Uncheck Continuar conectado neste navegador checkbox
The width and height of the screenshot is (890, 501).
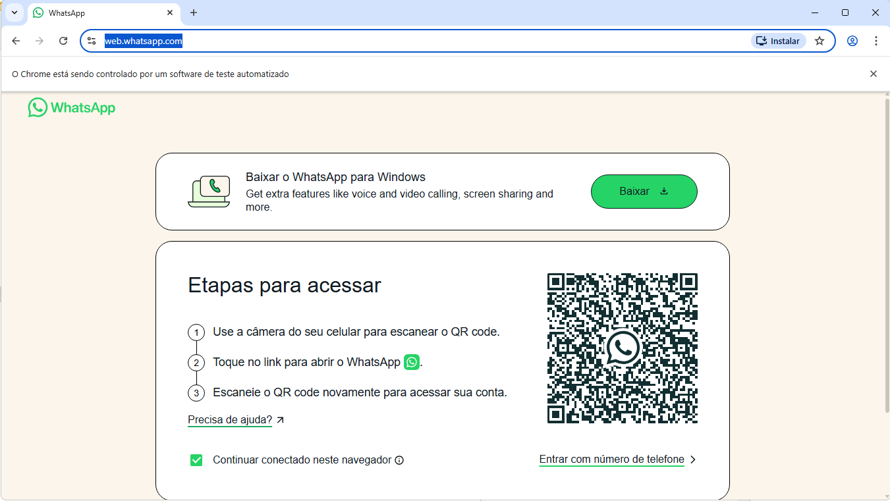tap(196, 460)
